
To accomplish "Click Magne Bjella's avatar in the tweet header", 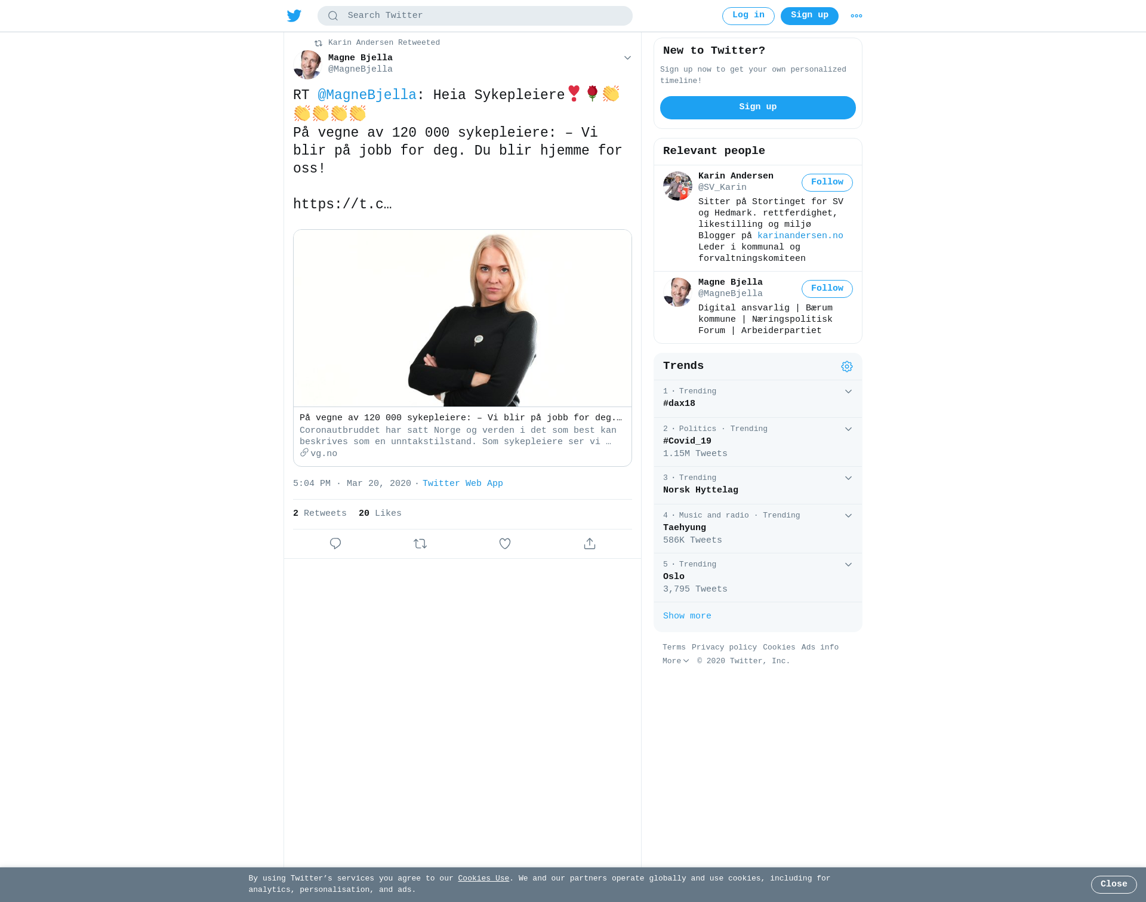I will tap(308, 64).
